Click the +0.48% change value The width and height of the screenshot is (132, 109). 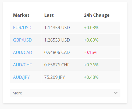pyautogui.click(x=91, y=77)
